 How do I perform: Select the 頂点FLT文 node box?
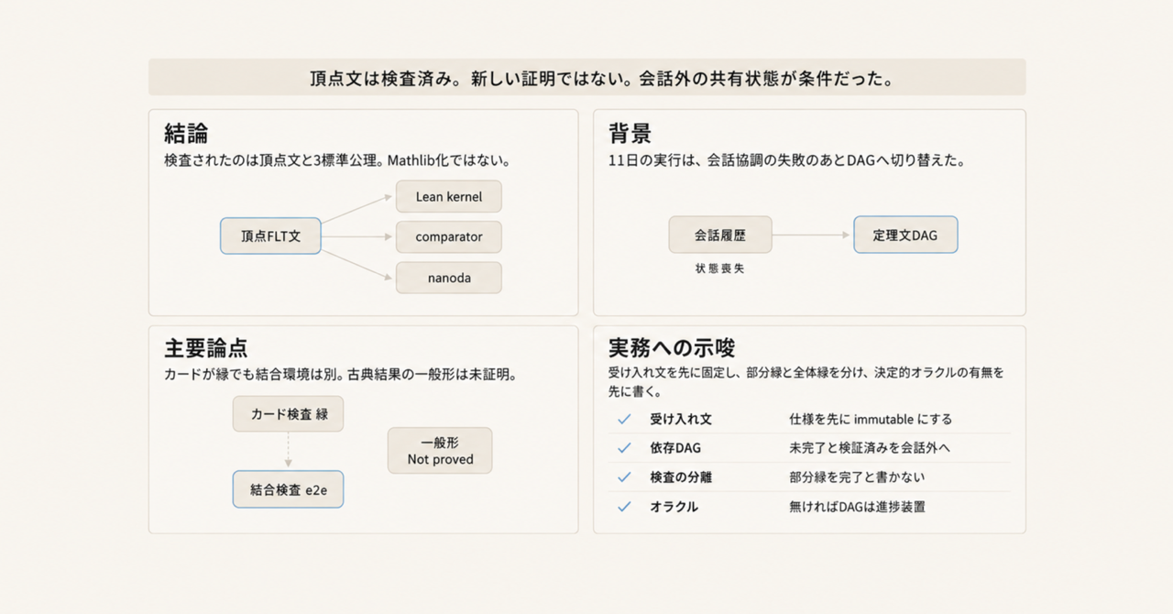(270, 236)
